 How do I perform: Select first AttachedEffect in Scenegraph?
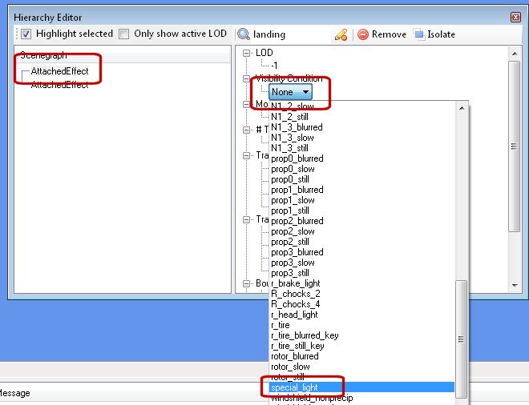coord(59,71)
